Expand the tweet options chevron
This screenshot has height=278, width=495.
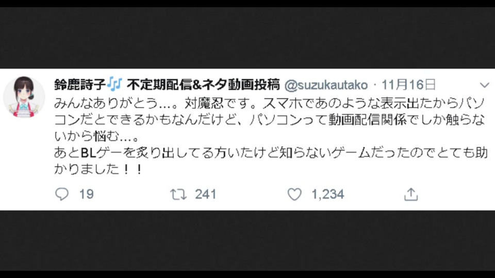pyautogui.click(x=484, y=85)
